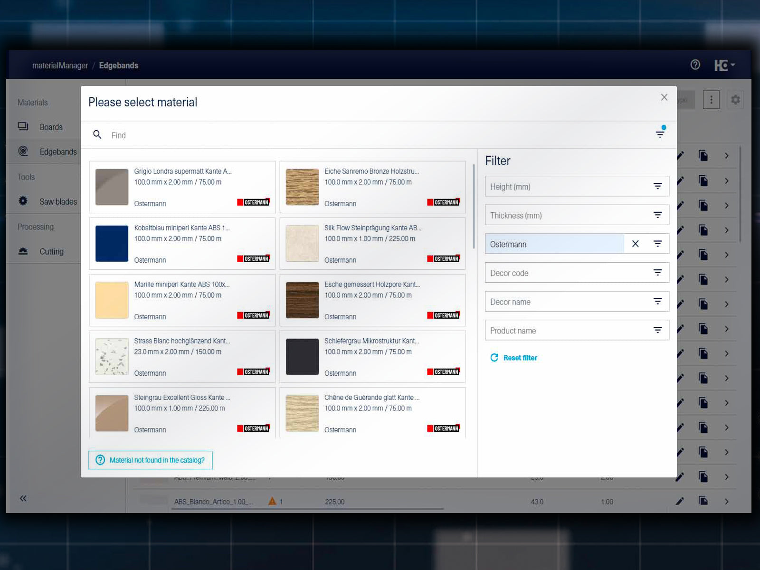The height and width of the screenshot is (570, 760).
Task: Open the three-dot more options menu
Action: (x=711, y=100)
